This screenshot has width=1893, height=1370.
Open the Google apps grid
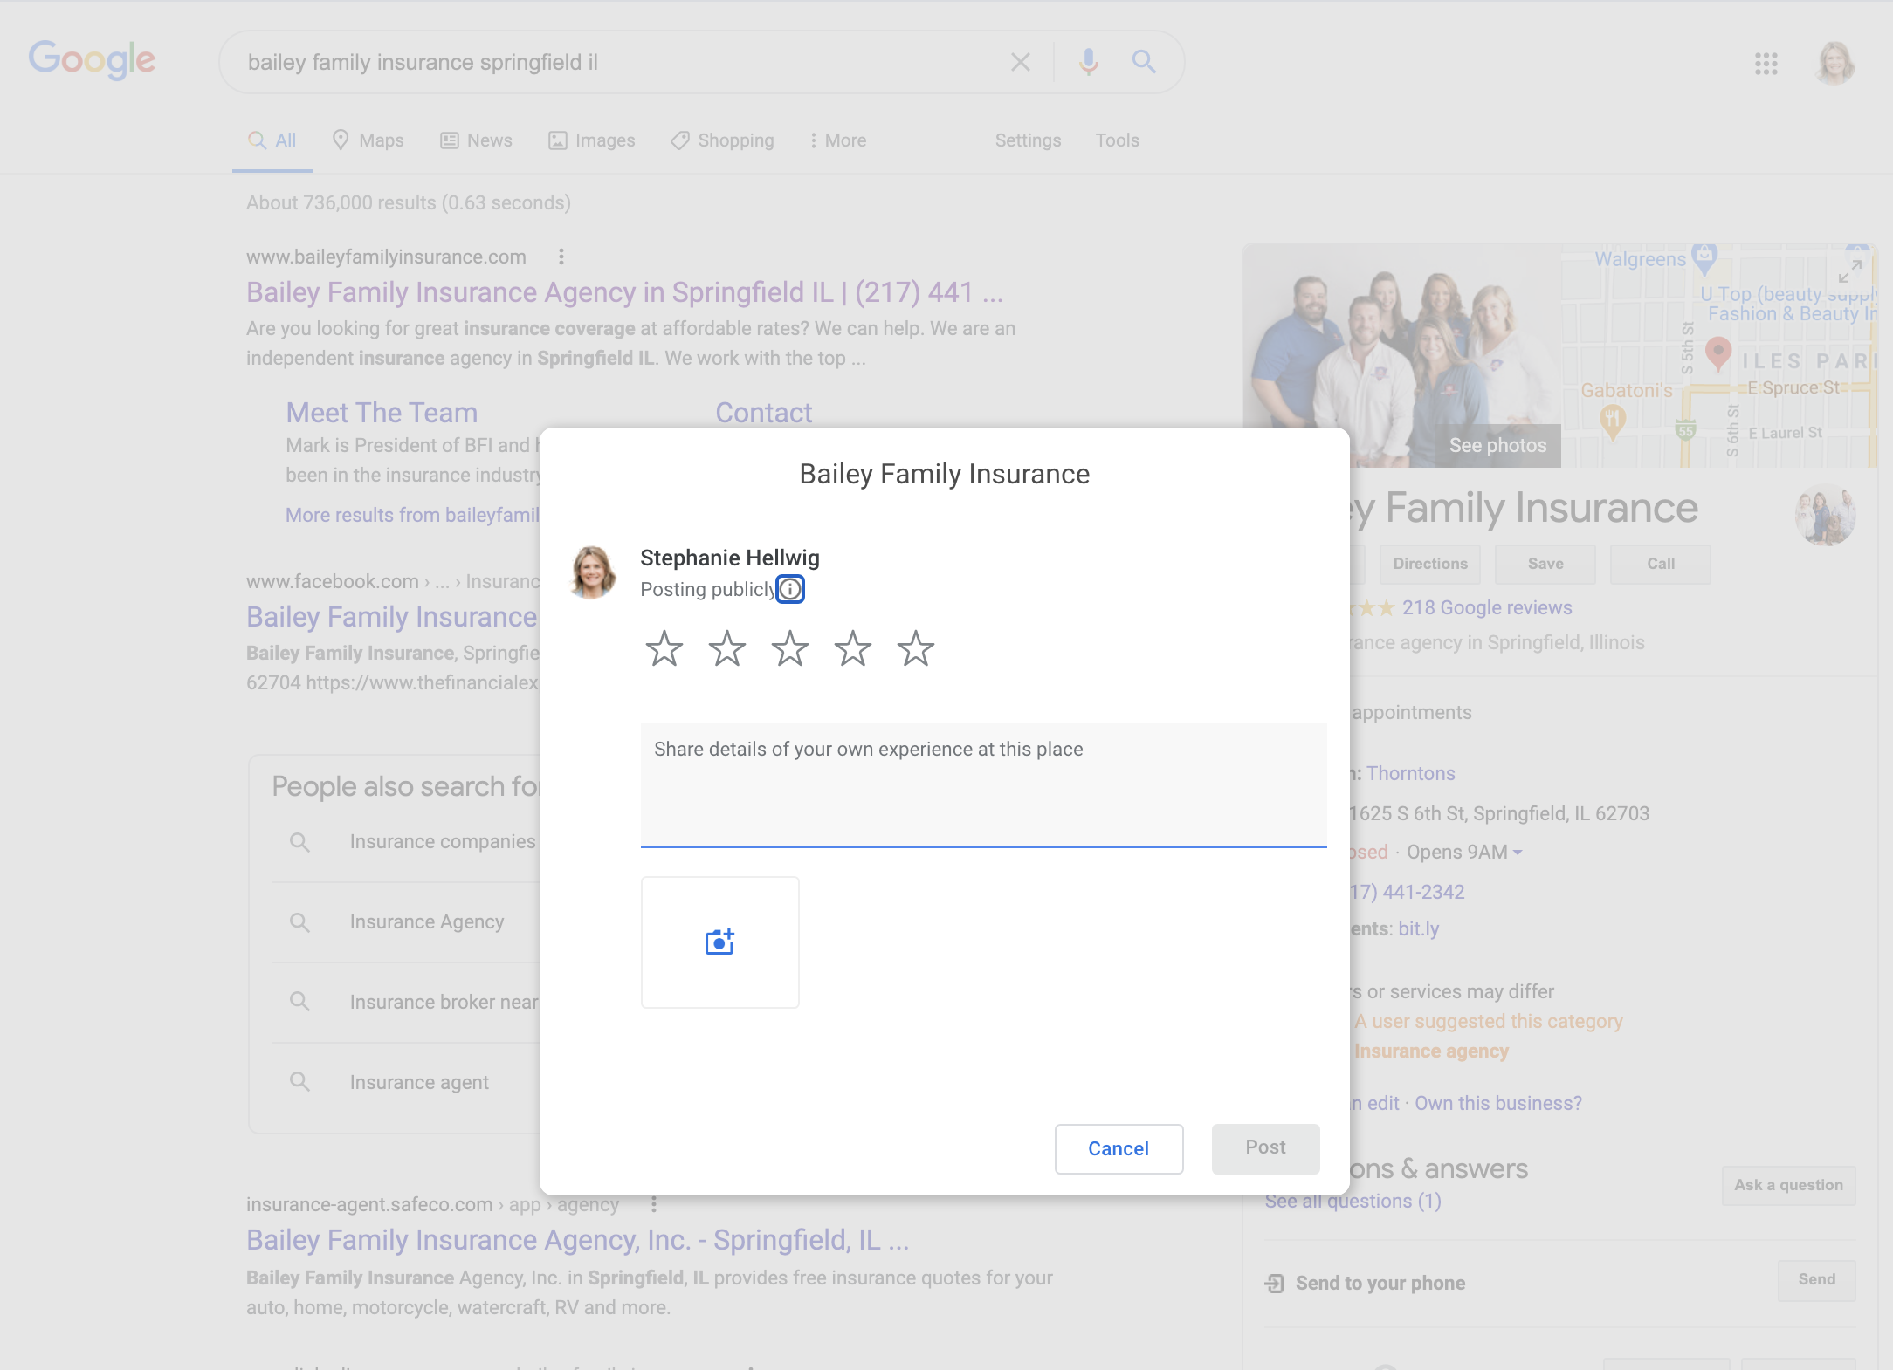1766,63
